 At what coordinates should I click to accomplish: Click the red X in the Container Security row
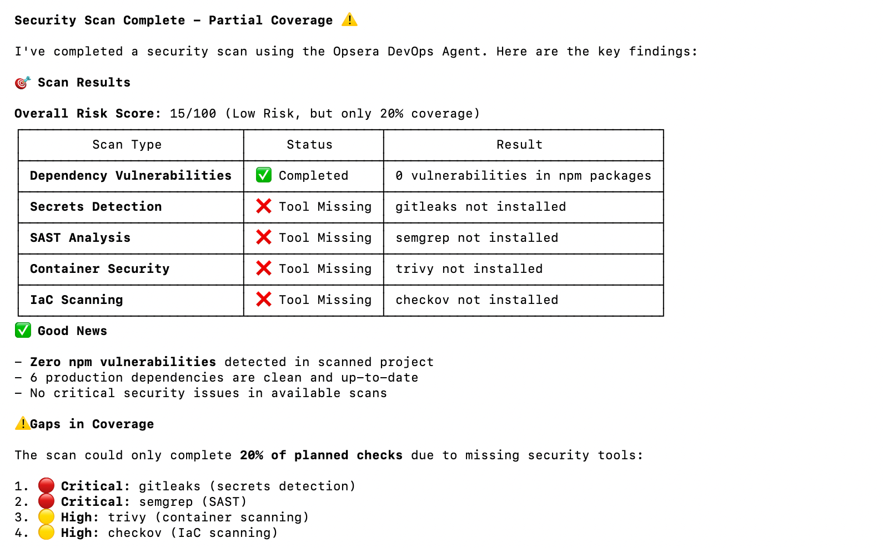[x=264, y=268]
